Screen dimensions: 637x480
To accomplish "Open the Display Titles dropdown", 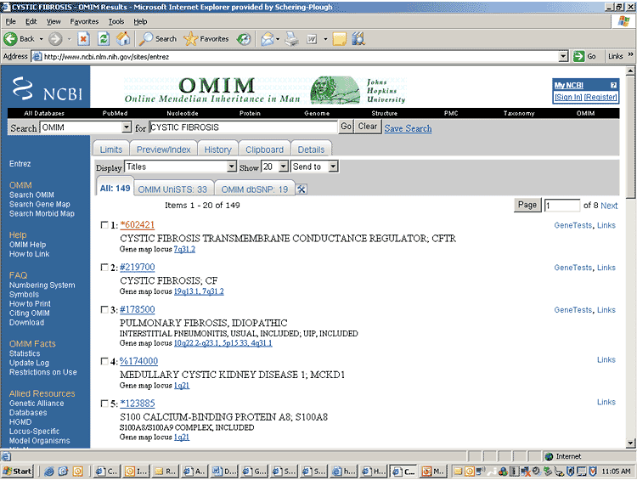I will pos(232,167).
